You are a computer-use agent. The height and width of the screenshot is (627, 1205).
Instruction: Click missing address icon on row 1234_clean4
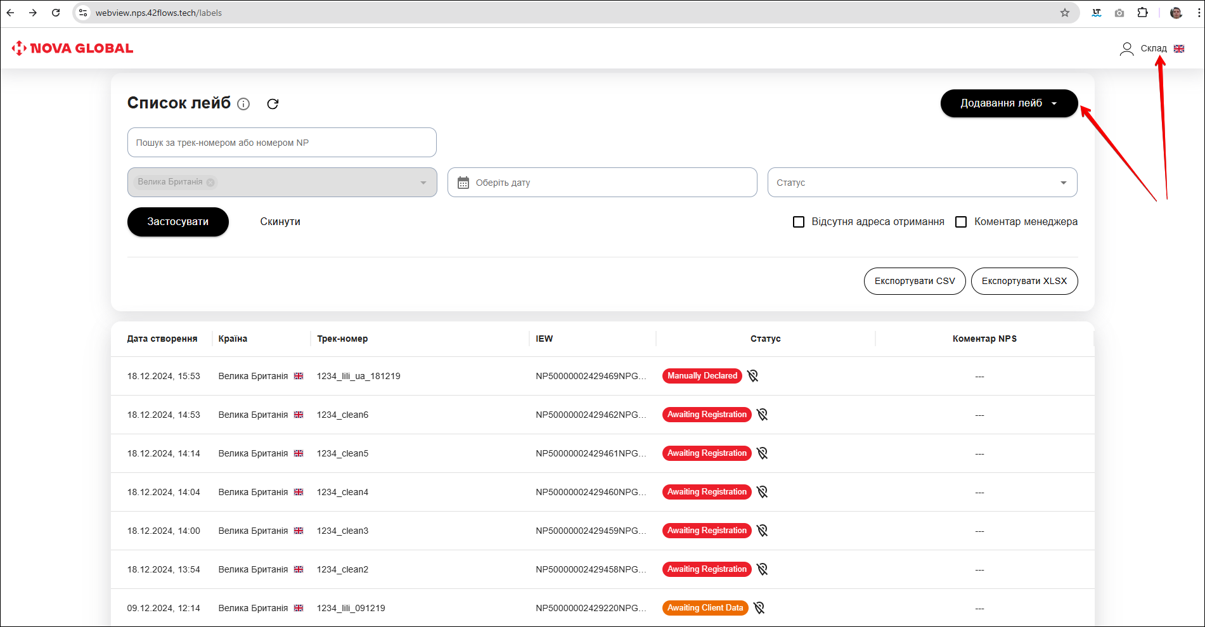(x=762, y=492)
